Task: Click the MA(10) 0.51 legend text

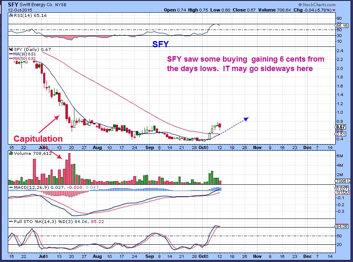Action: point(24,54)
